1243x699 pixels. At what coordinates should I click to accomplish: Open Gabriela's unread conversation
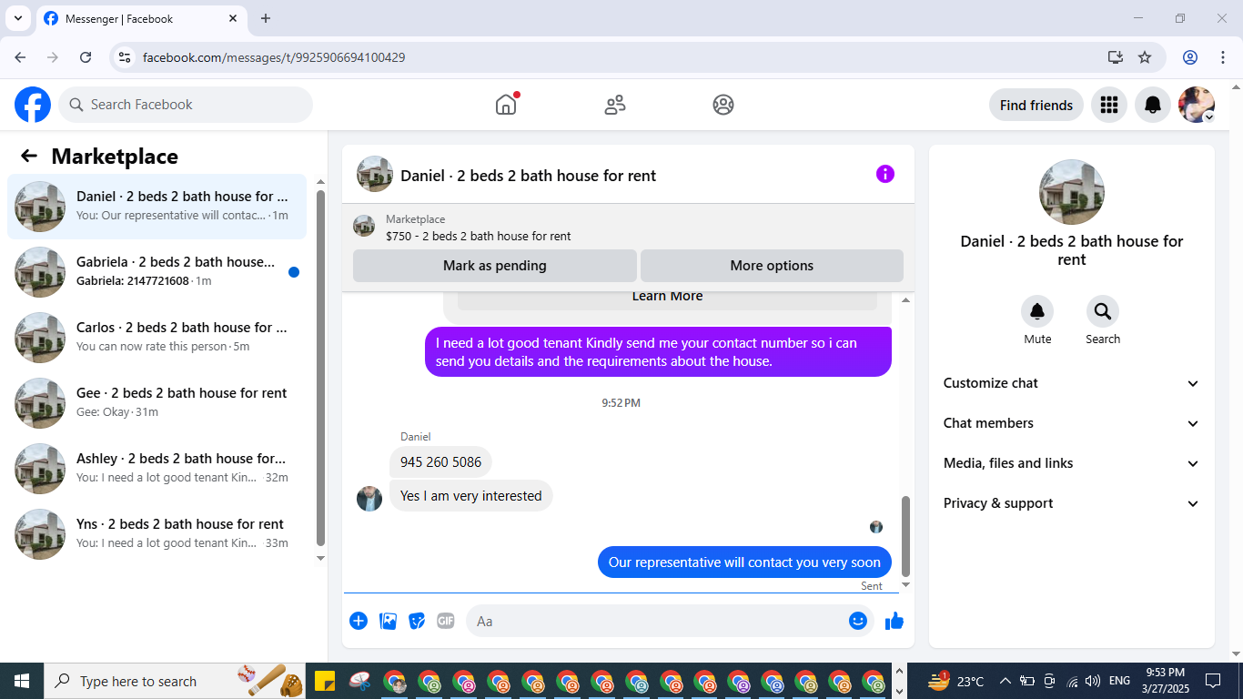coord(157,272)
